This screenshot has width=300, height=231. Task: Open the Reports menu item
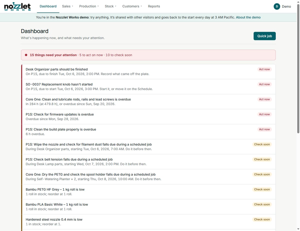(x=154, y=6)
